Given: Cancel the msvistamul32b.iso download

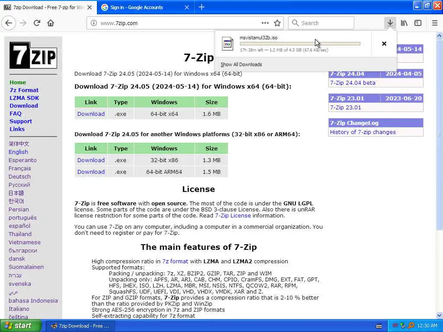Looking at the screenshot, I should (x=384, y=44).
